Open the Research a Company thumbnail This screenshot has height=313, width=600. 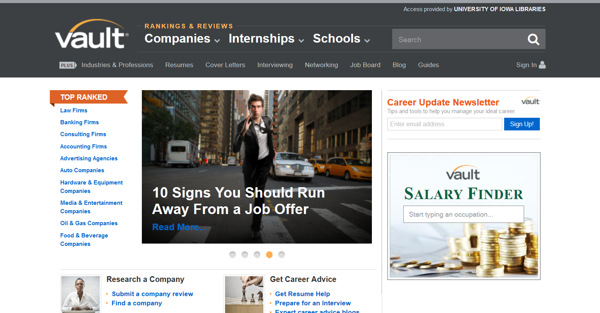pos(81,294)
